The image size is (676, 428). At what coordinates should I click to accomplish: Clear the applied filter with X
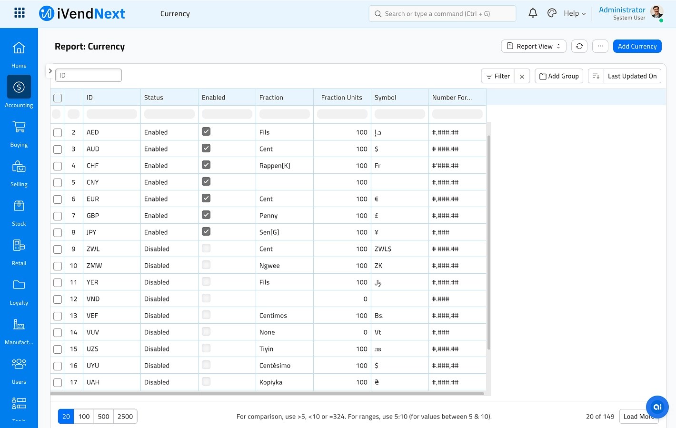tap(522, 76)
